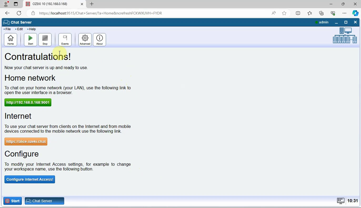The width and height of the screenshot is (361, 208).
Task: Open a new browser tab
Action: (x=92, y=4)
